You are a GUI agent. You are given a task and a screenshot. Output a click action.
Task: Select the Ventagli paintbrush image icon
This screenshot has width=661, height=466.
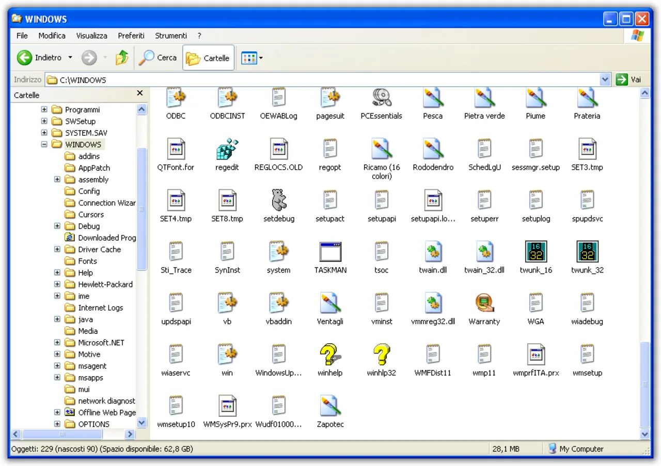(330, 303)
